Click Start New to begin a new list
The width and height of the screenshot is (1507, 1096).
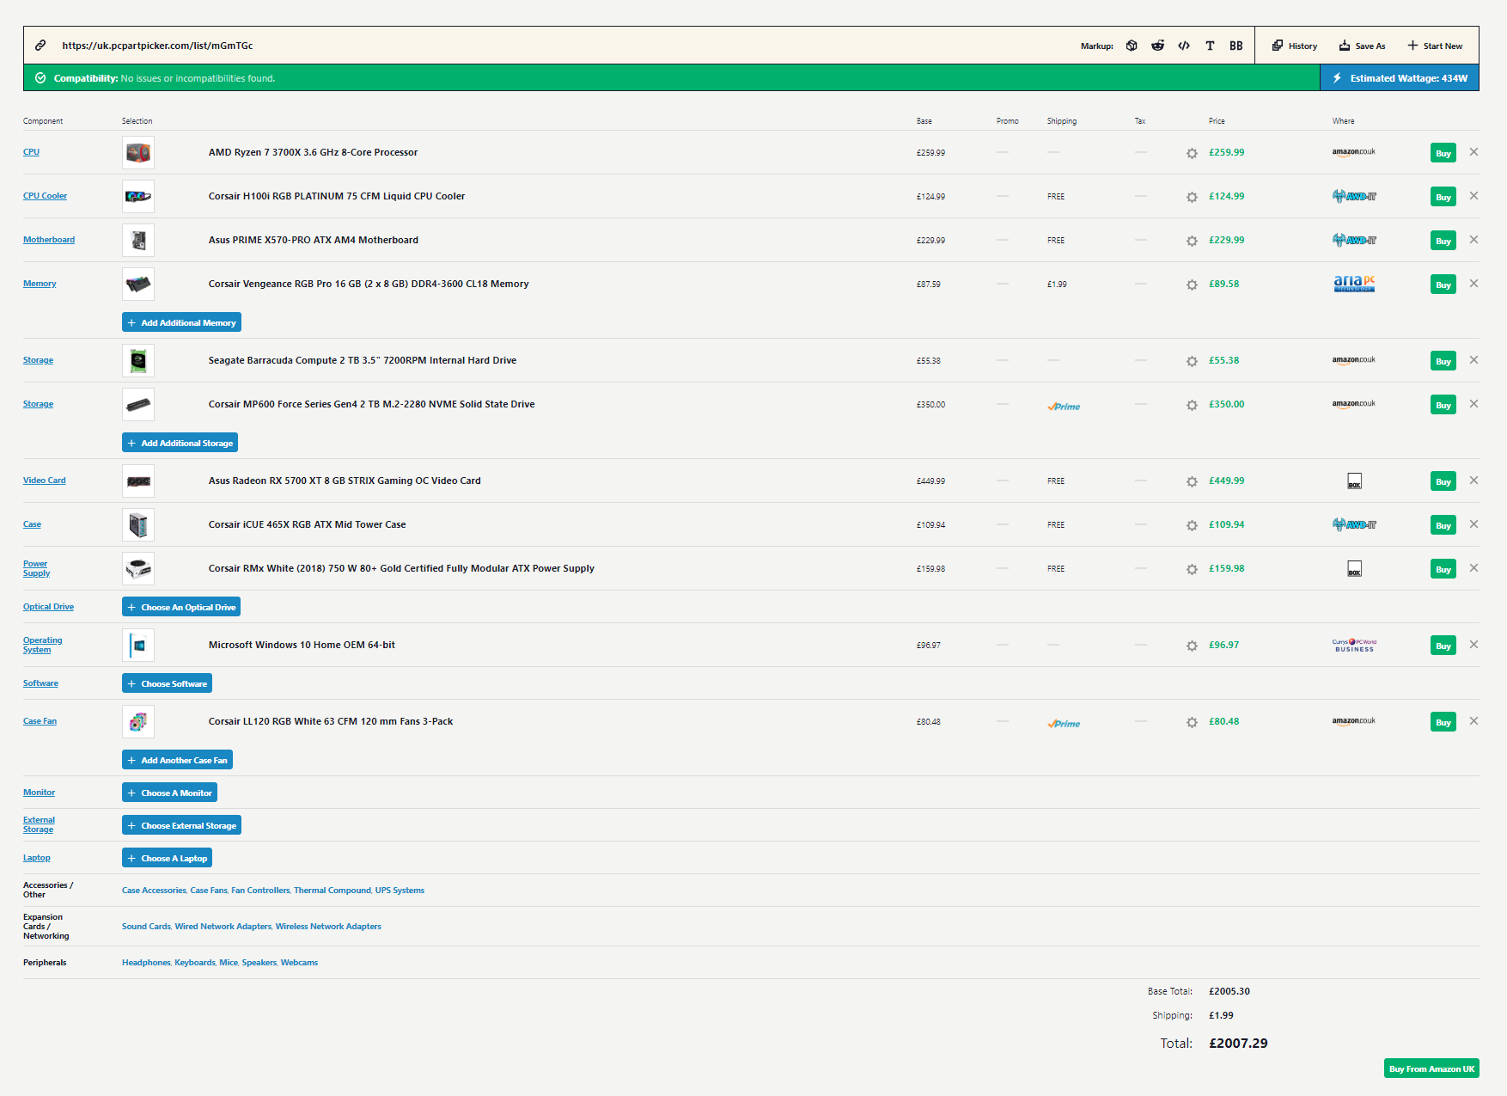[x=1435, y=46]
